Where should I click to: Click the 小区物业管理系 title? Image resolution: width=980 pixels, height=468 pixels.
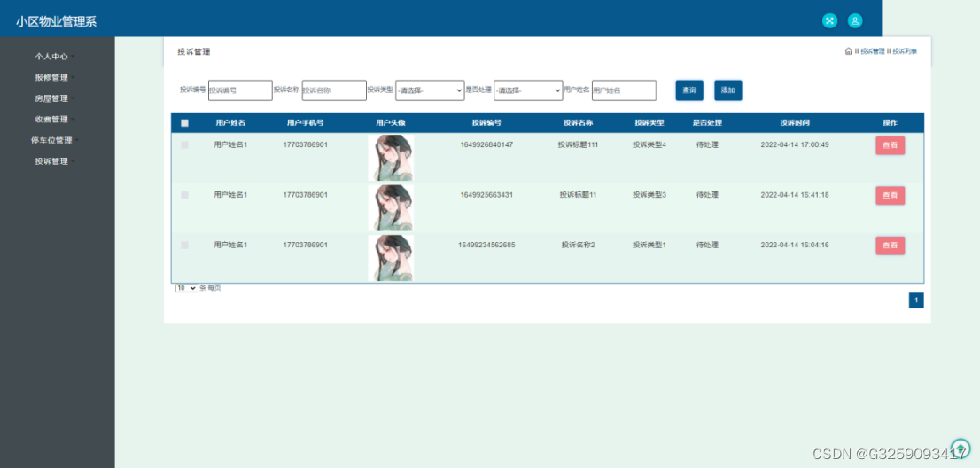(56, 22)
